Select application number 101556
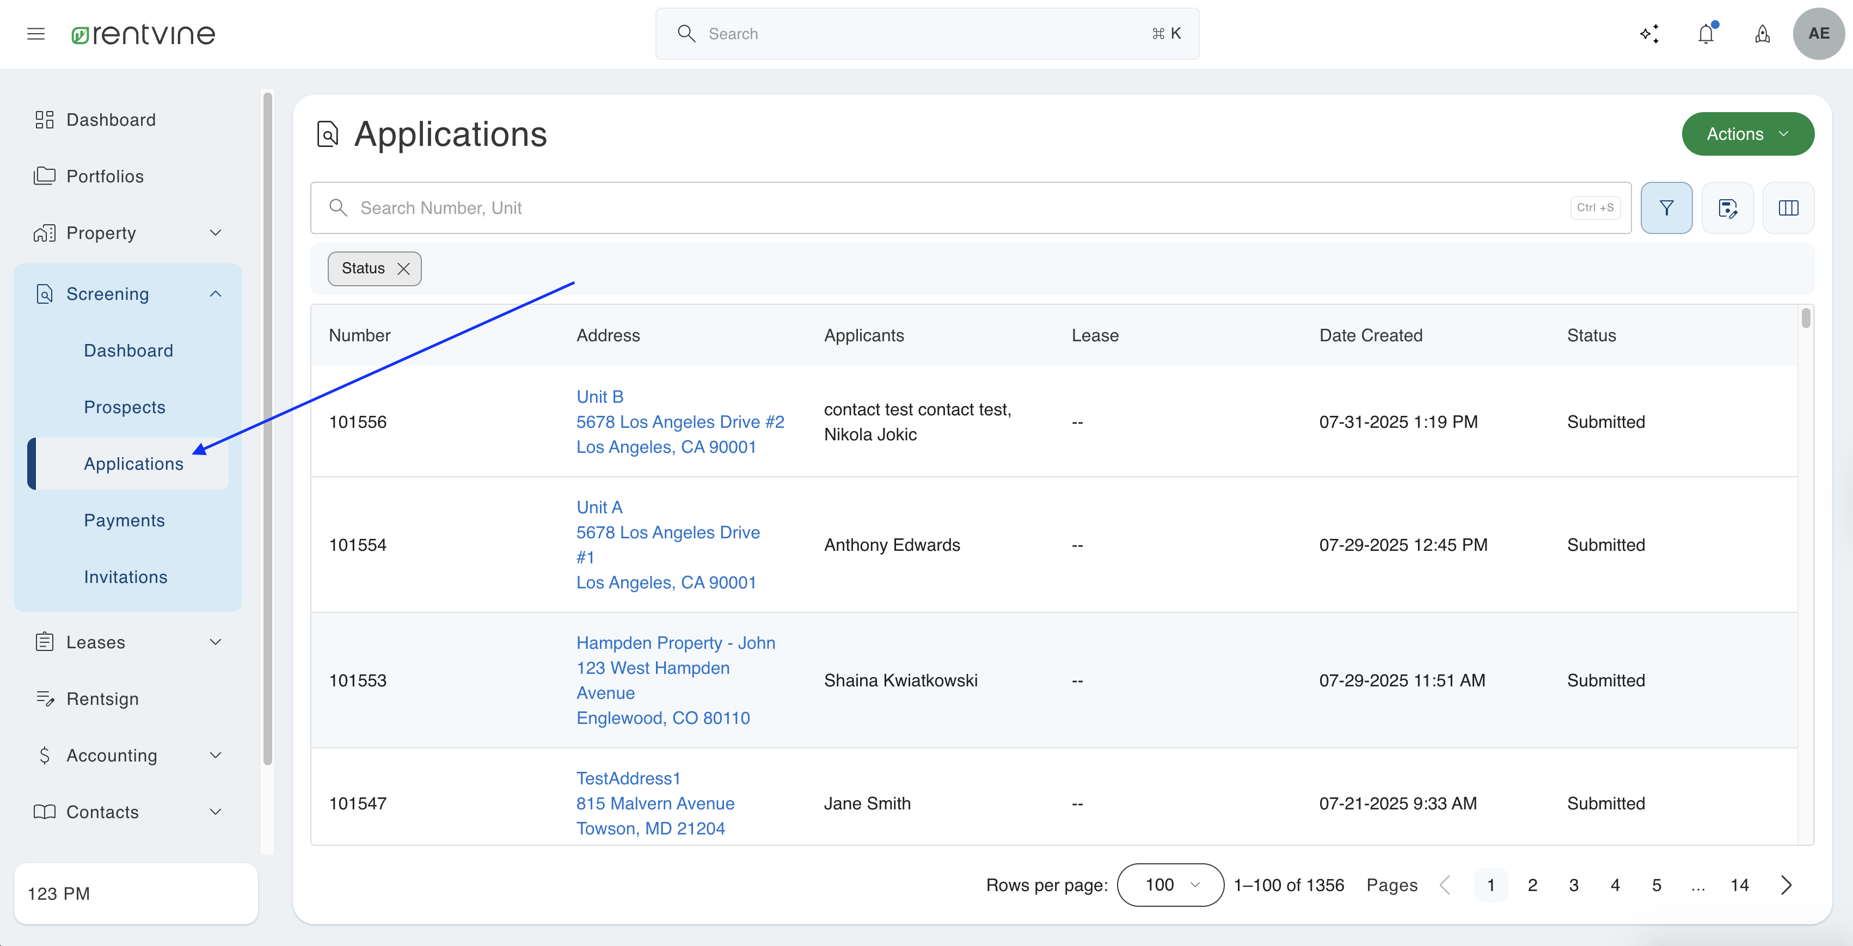This screenshot has height=946, width=1853. [358, 422]
